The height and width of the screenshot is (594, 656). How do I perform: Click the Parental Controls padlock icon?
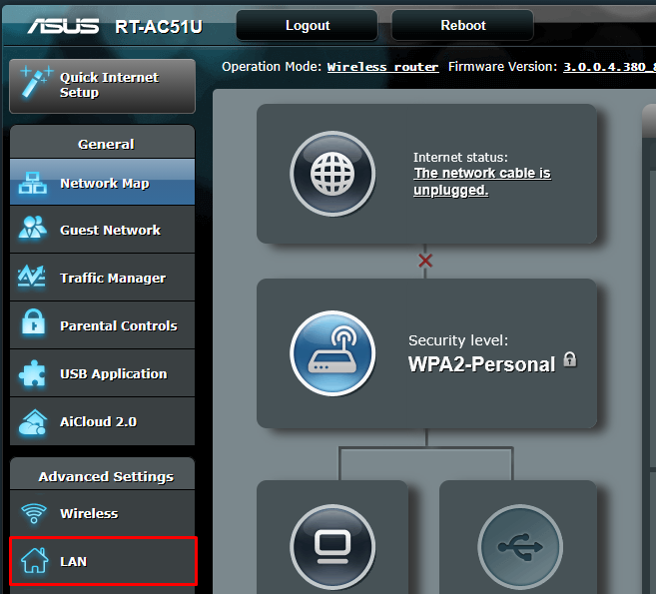[x=34, y=321]
